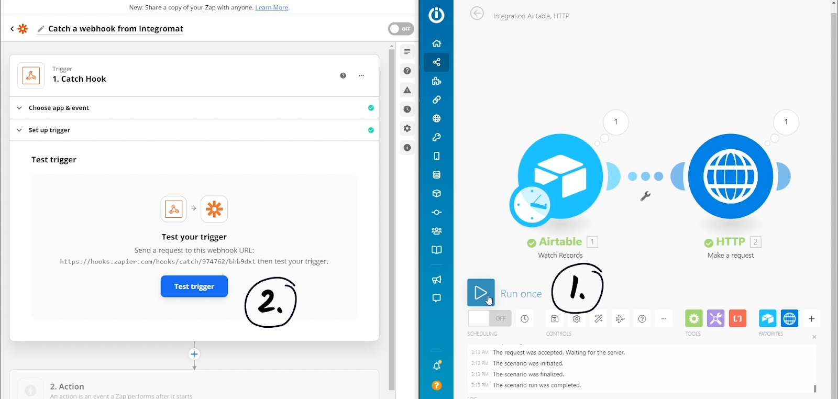Open the Controls help question mark icon
Viewport: 838px width, 399px height.
(642, 318)
